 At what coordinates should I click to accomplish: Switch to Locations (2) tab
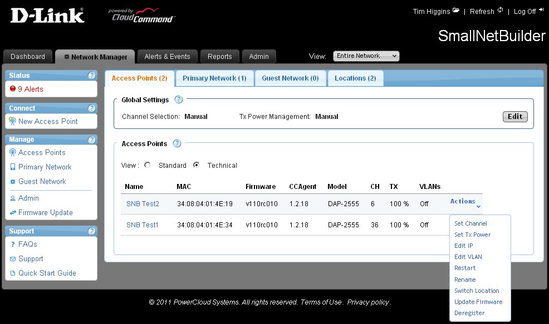pos(355,78)
